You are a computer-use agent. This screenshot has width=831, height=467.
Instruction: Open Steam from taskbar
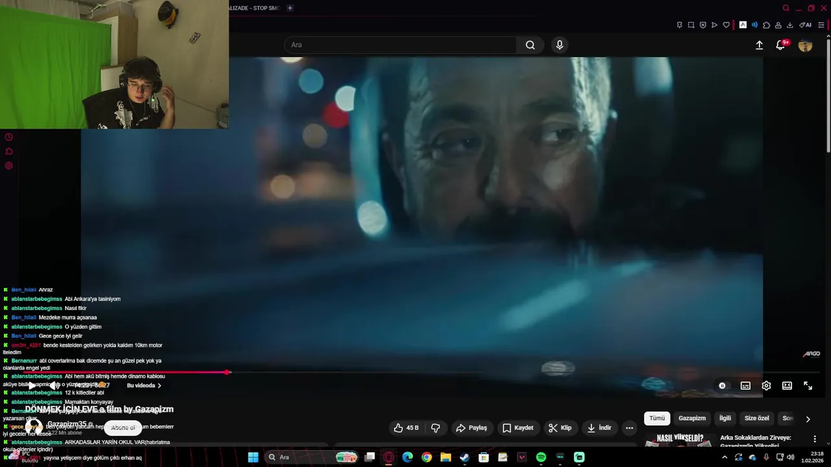[x=464, y=457]
